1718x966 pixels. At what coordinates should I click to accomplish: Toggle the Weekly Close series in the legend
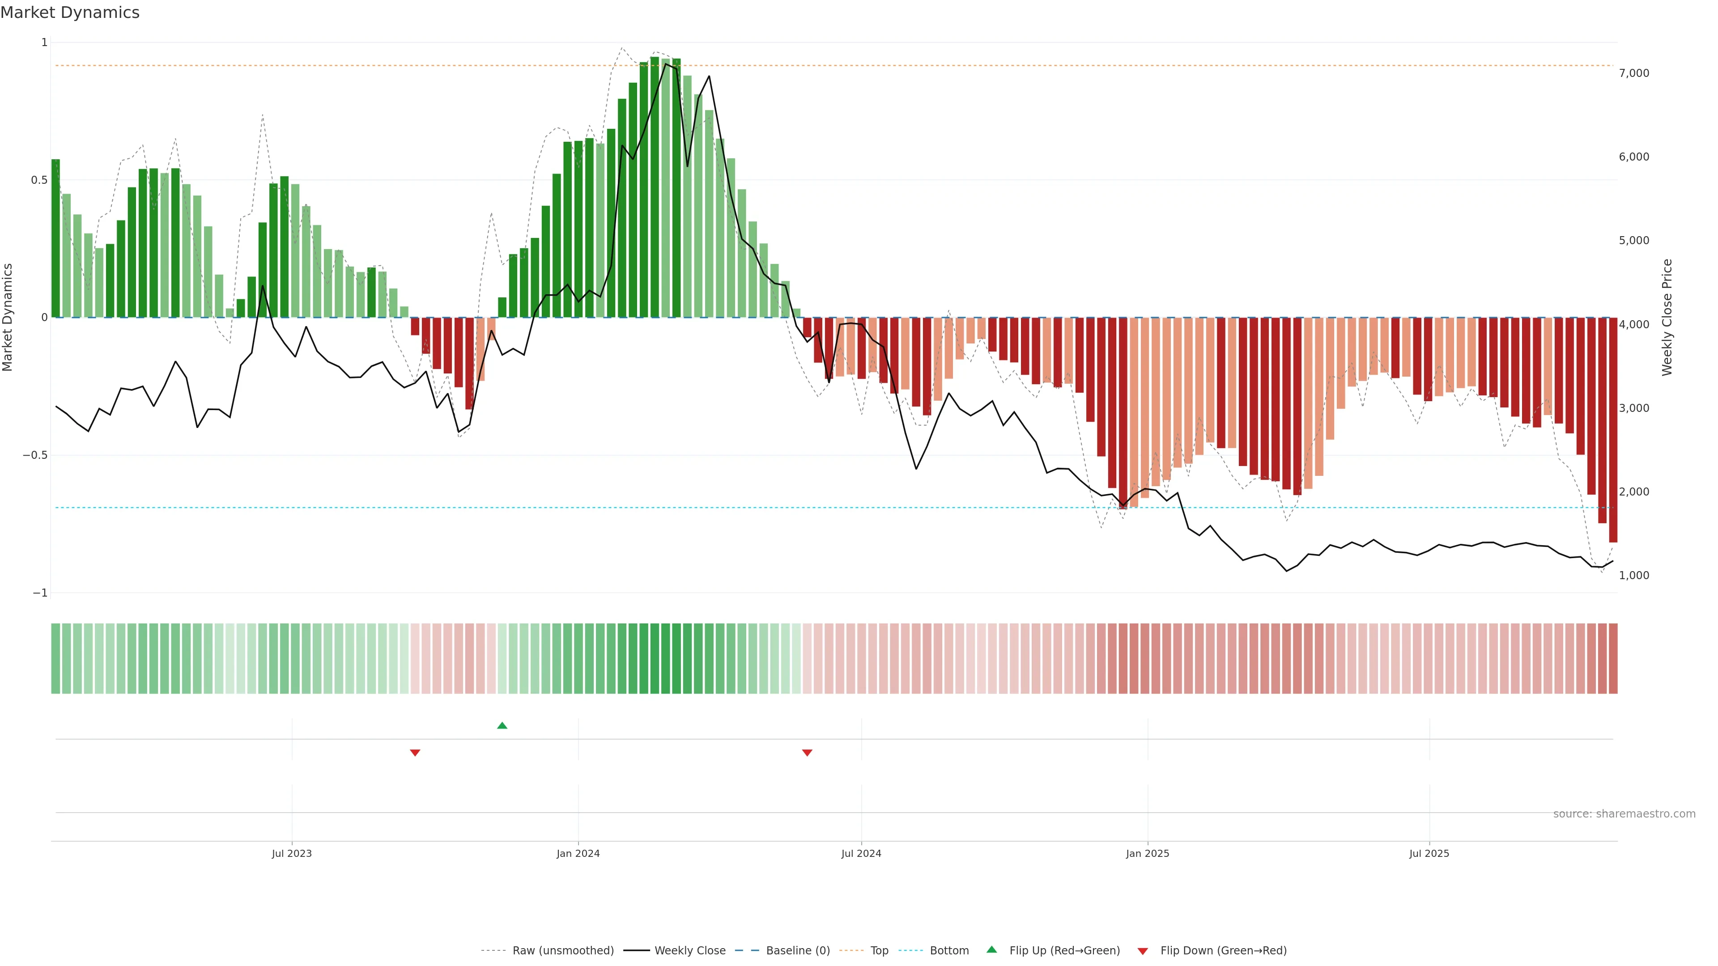point(689,951)
